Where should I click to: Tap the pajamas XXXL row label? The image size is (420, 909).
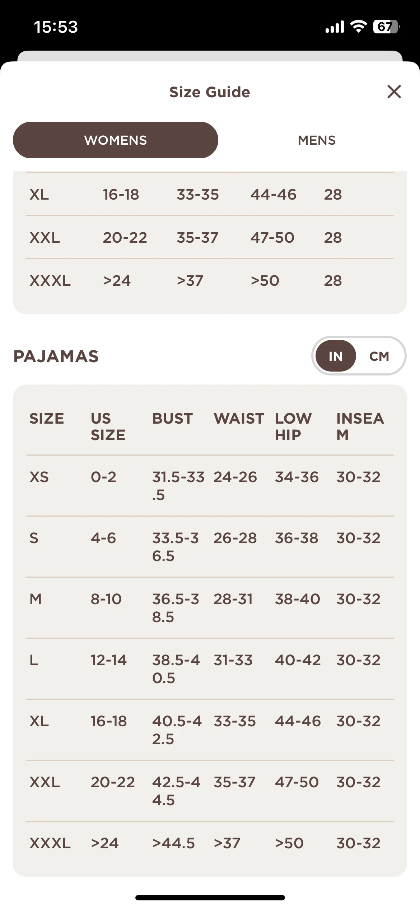[50, 843]
